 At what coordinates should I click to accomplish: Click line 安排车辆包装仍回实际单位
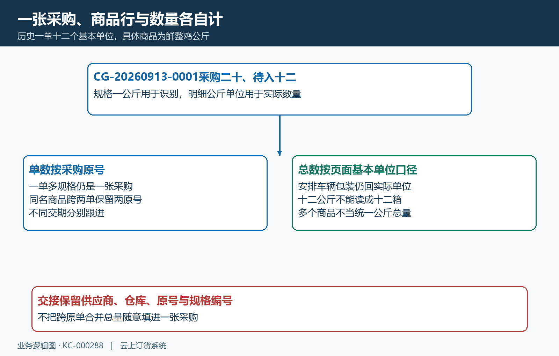coord(355,186)
